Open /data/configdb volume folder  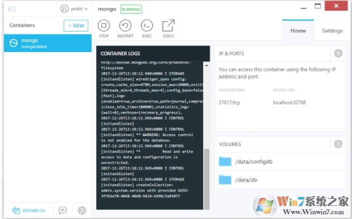[x=225, y=161]
